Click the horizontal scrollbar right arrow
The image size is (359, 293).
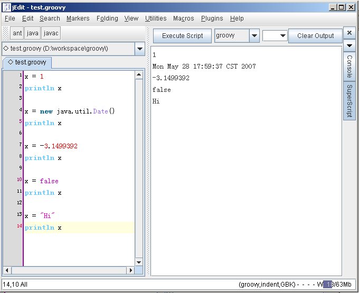[x=130, y=270]
